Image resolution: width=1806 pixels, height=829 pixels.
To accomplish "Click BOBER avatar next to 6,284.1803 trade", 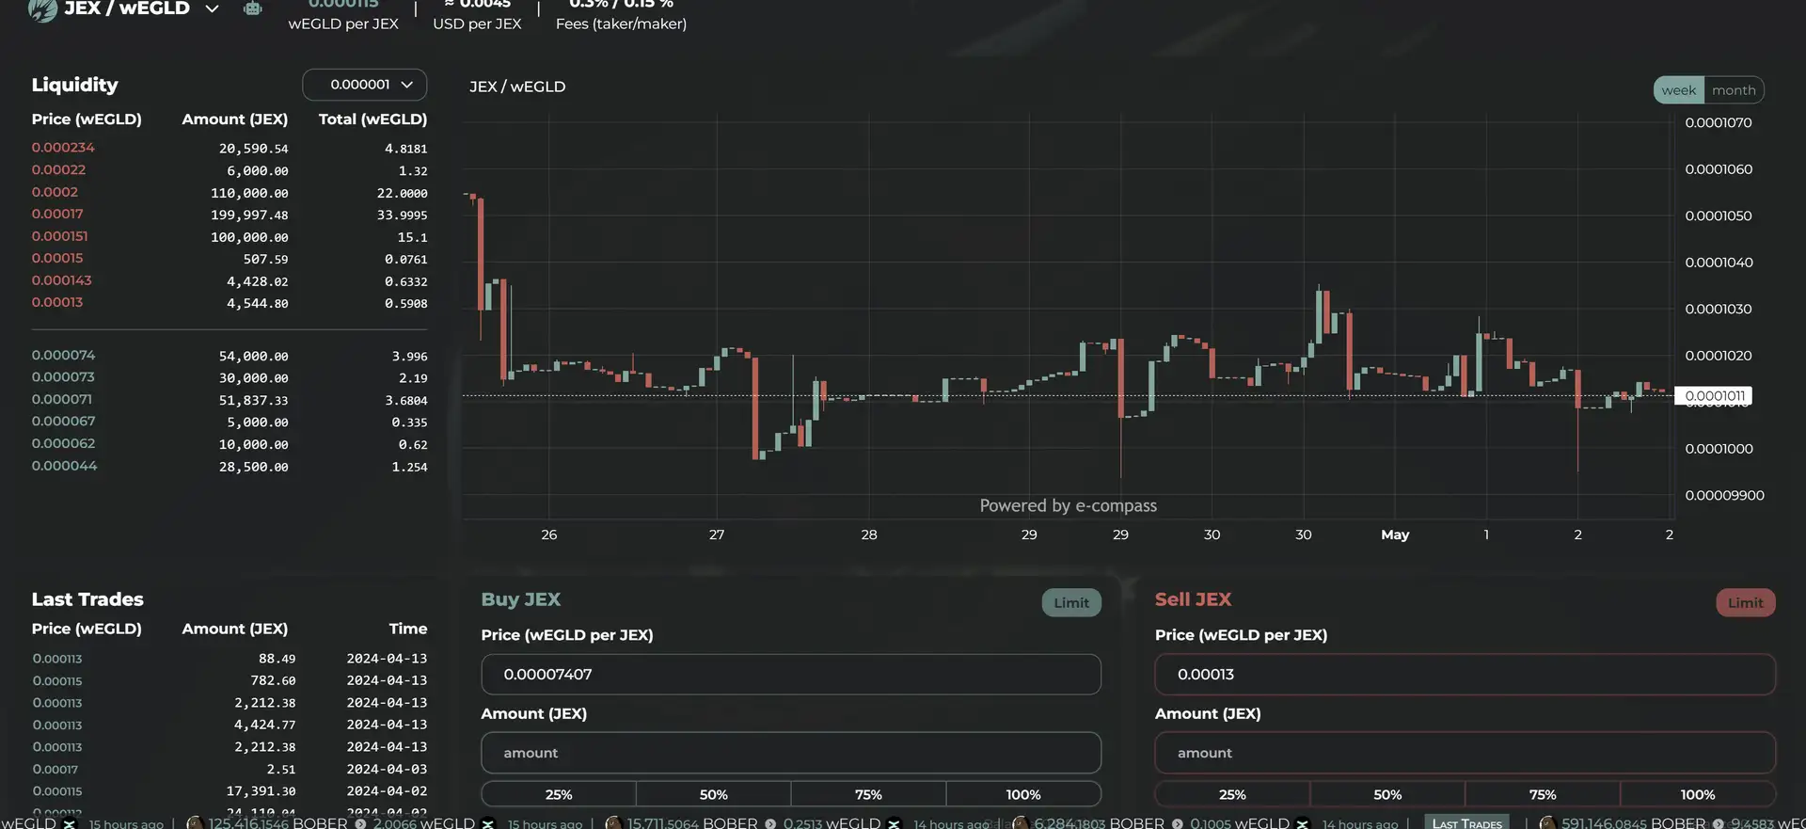I will pos(1020,822).
